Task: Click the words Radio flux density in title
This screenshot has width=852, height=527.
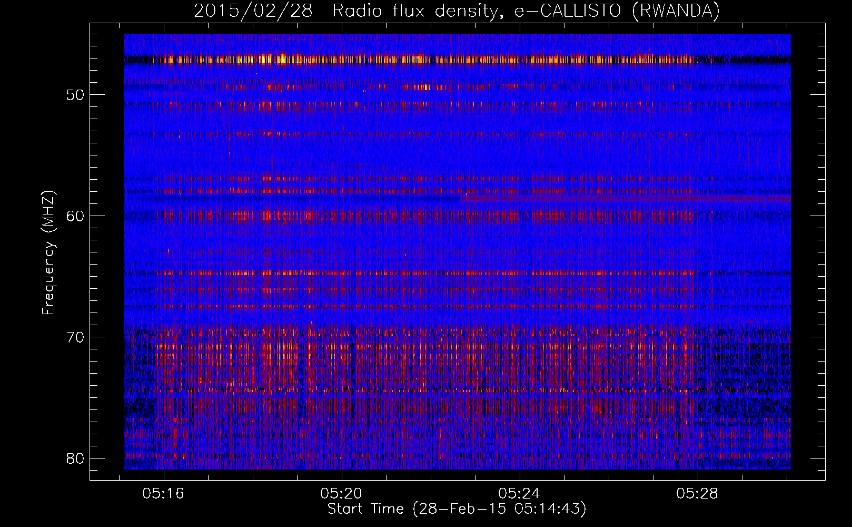Action: pos(415,11)
